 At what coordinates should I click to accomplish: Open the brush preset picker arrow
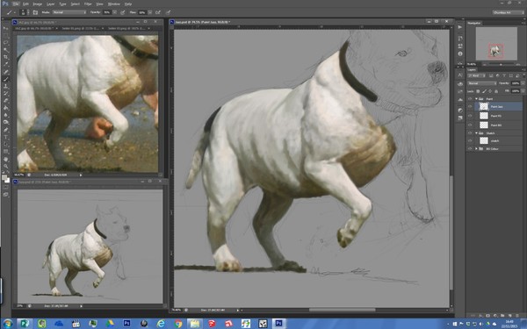point(28,12)
